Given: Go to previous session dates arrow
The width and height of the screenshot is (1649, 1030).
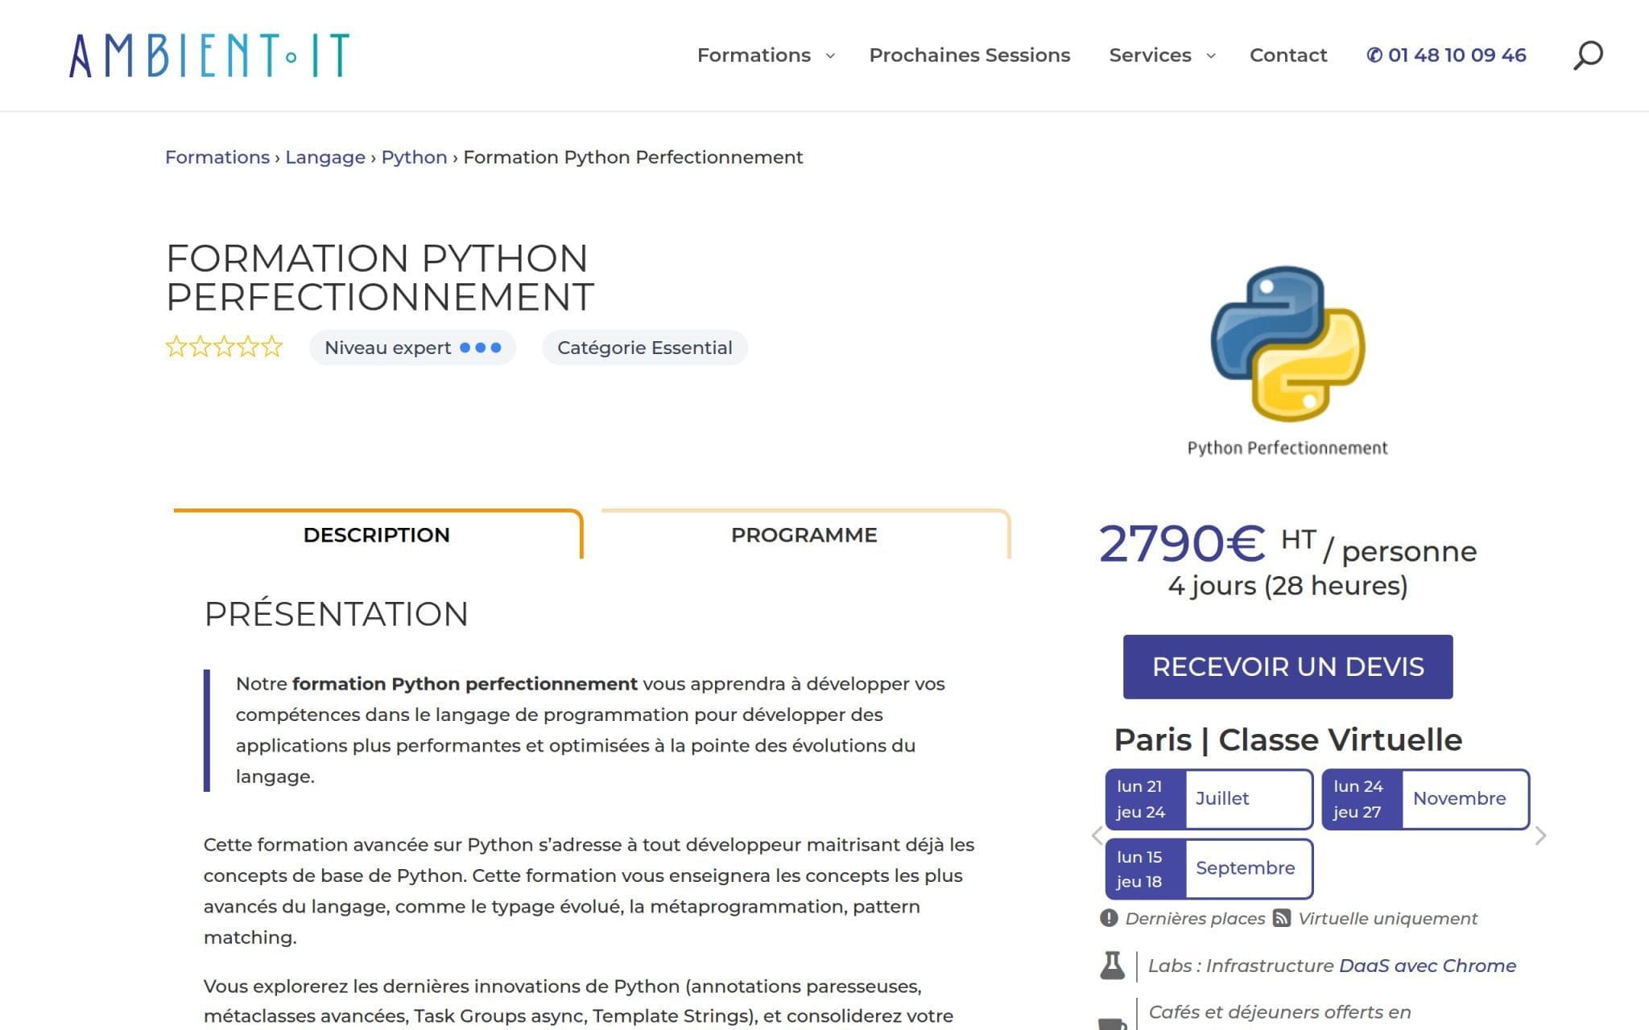Looking at the screenshot, I should 1097,836.
